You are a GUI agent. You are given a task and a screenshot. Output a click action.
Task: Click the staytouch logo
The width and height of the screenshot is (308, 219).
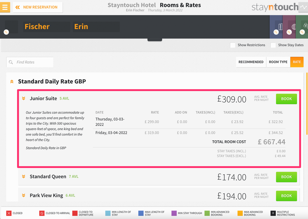[275, 7]
